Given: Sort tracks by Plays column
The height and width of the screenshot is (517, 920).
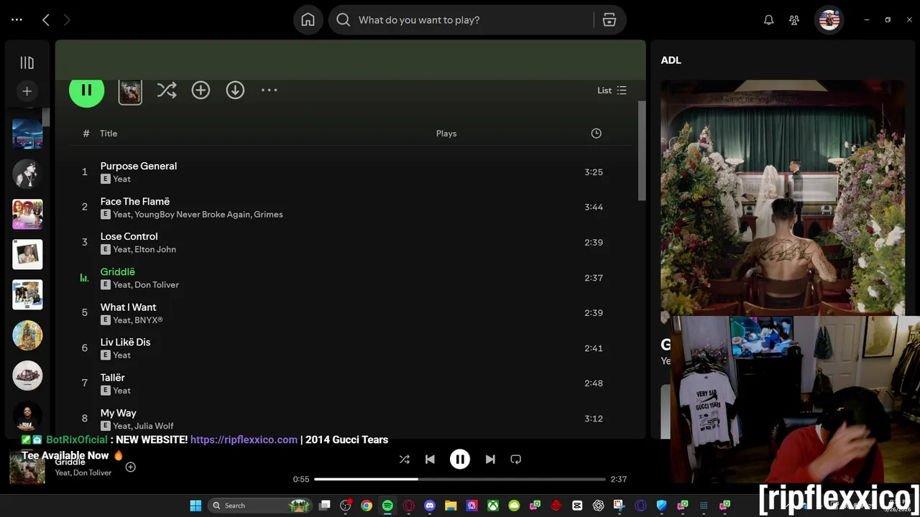Looking at the screenshot, I should pos(446,134).
